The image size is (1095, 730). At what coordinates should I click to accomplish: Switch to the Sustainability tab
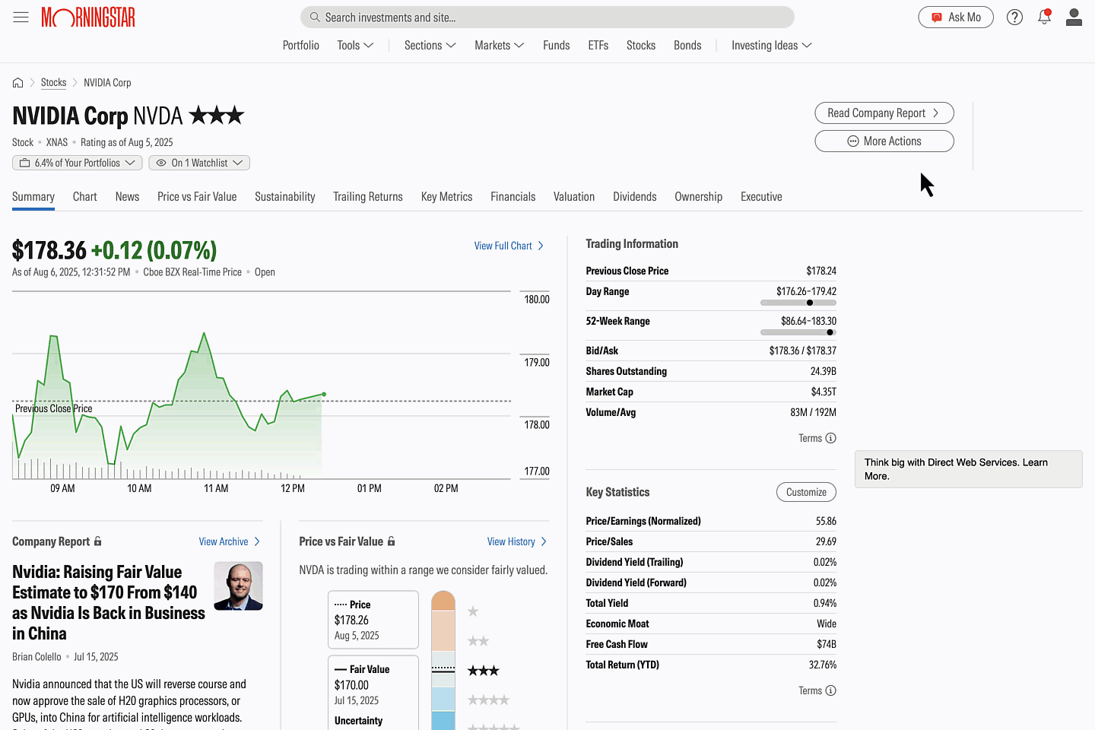pyautogui.click(x=285, y=196)
